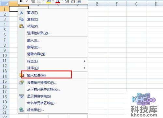
Task: Select 插入(I)... menu entry
Action: [53, 40]
